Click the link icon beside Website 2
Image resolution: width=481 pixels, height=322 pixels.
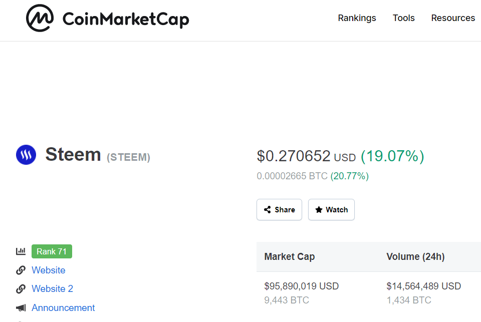[x=21, y=289]
